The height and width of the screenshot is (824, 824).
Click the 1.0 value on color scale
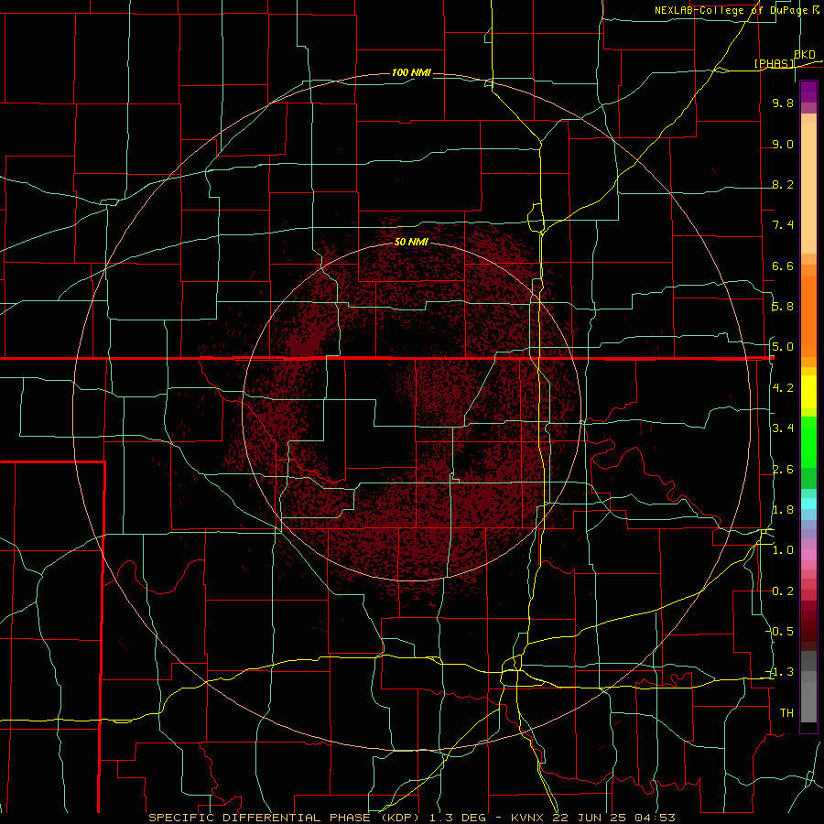(783, 550)
